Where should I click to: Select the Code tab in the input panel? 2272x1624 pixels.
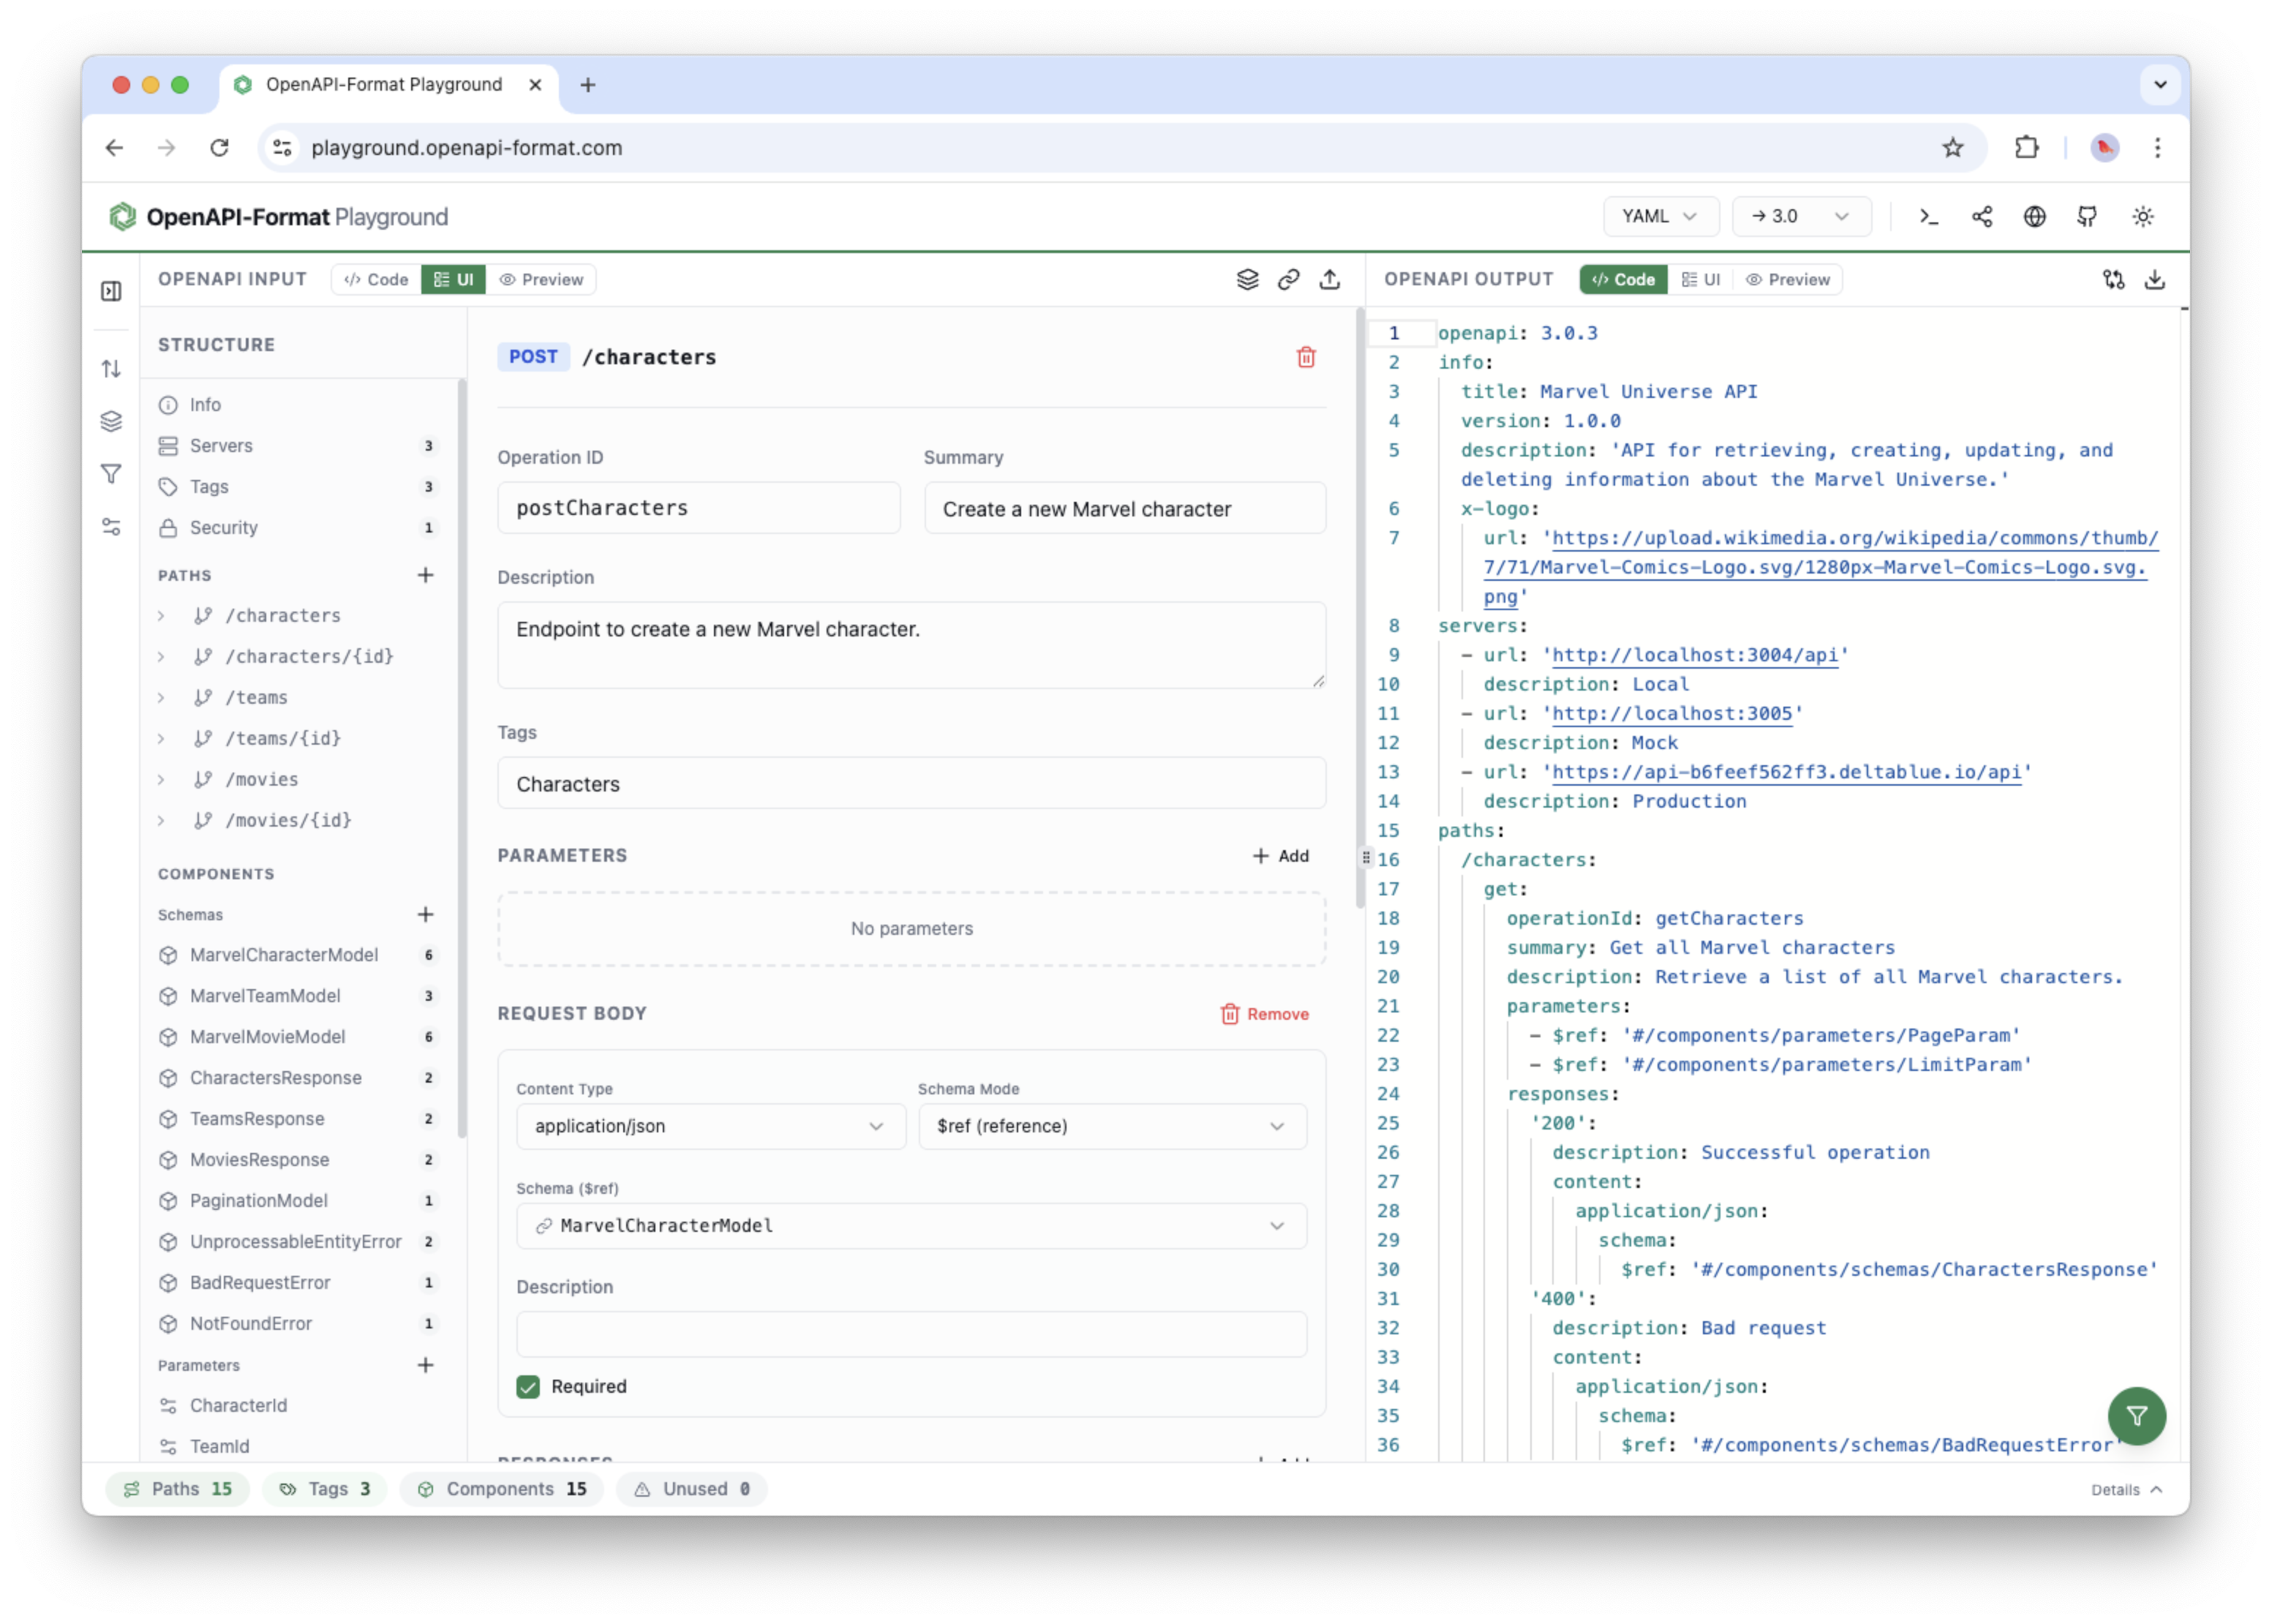[375, 279]
